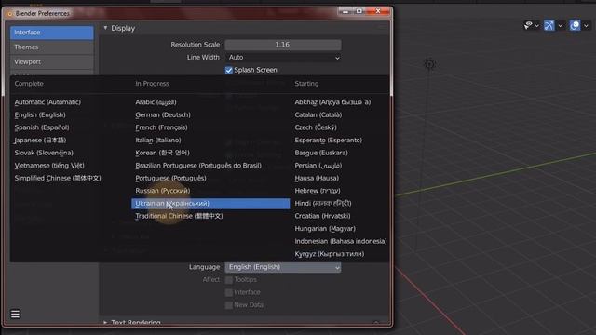The image size is (596, 335).
Task: Adjust the Resolution Scale field
Action: (283, 45)
